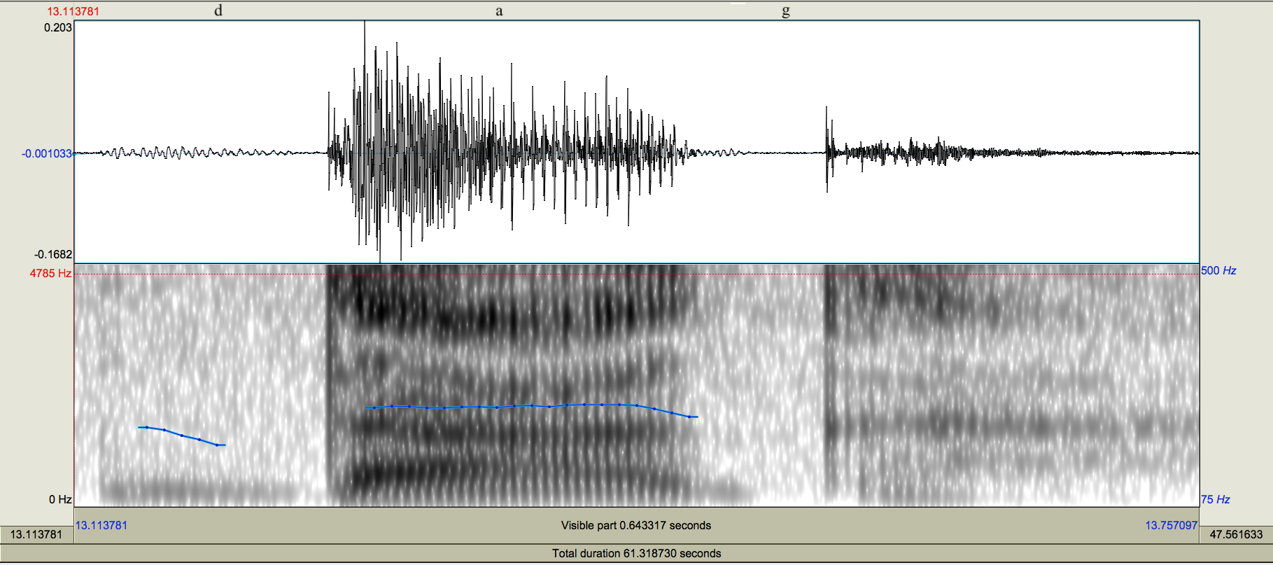Play the Total duration 61.318730 seconds bar

(635, 553)
